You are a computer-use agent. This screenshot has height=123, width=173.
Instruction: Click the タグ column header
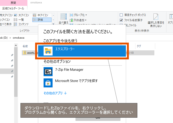139,46
